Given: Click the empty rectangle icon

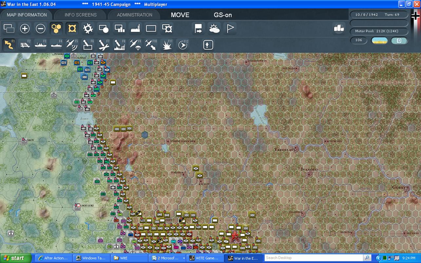Looking at the screenshot, I should tap(151, 28).
